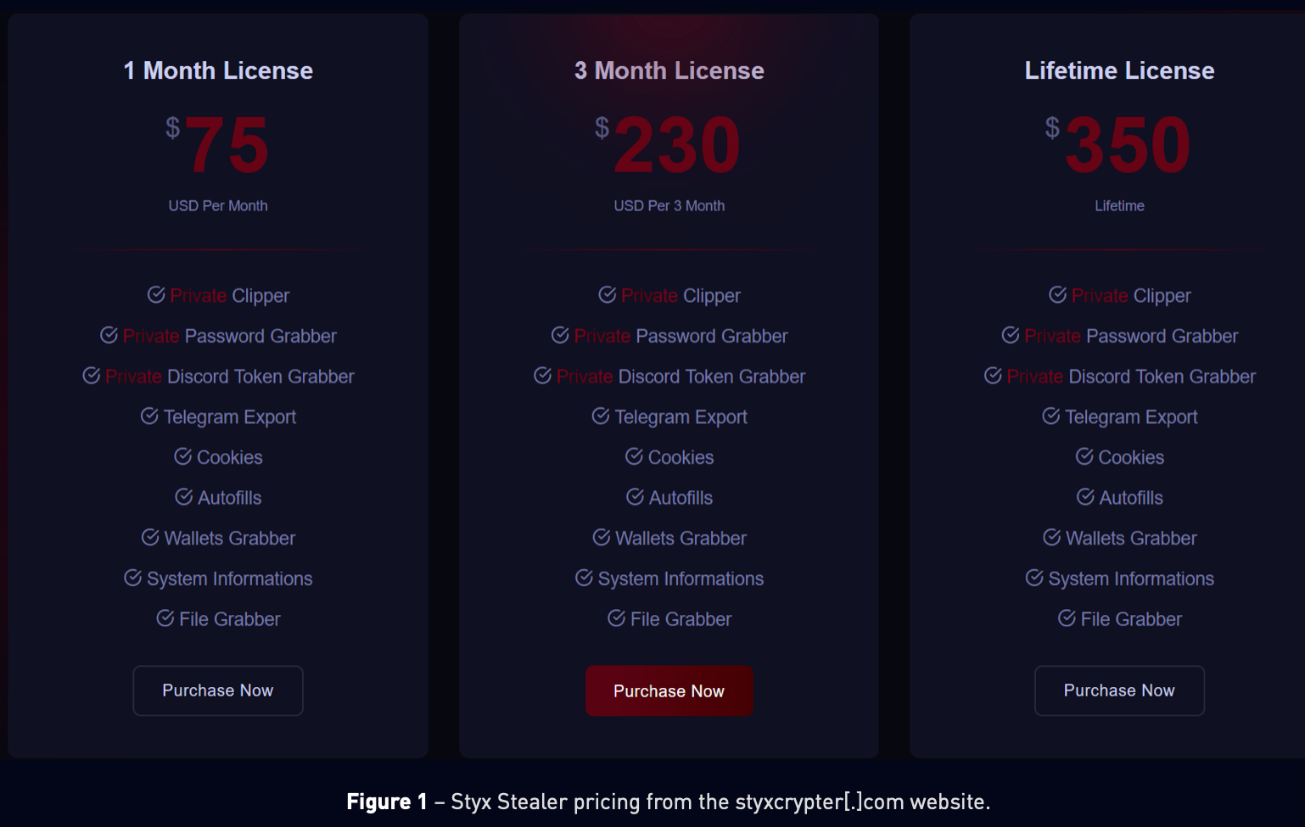Click check icon beside File Grabber, Lifetime plan
Screen dimensions: 1305x827
(x=1067, y=618)
